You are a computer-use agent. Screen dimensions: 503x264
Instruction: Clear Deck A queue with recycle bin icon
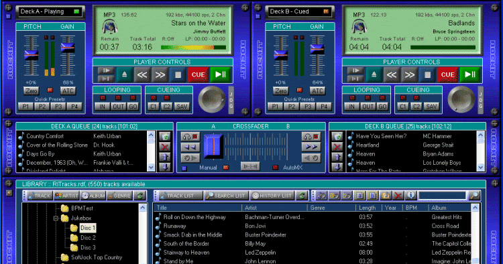pos(165,137)
